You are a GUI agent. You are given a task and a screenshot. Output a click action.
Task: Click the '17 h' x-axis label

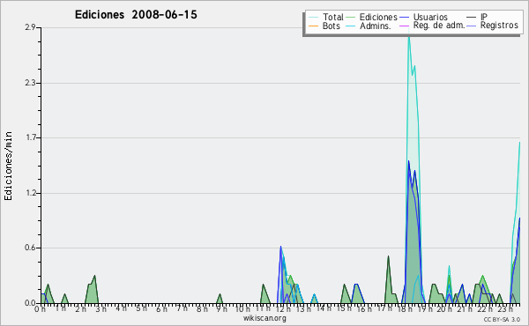[x=384, y=308]
